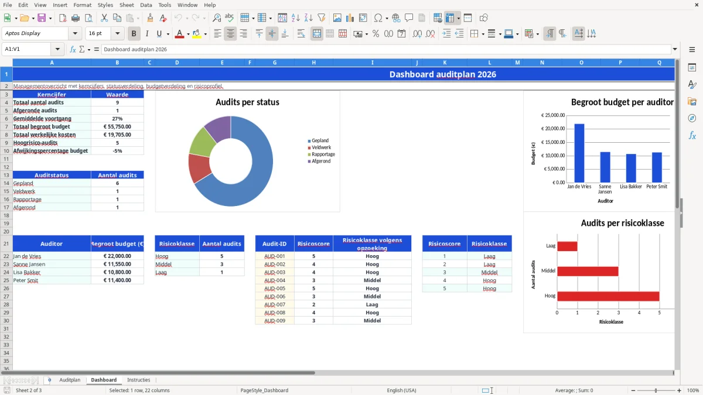The width and height of the screenshot is (703, 395).
Task: Click the zoom slider handle
Action: pos(656,390)
